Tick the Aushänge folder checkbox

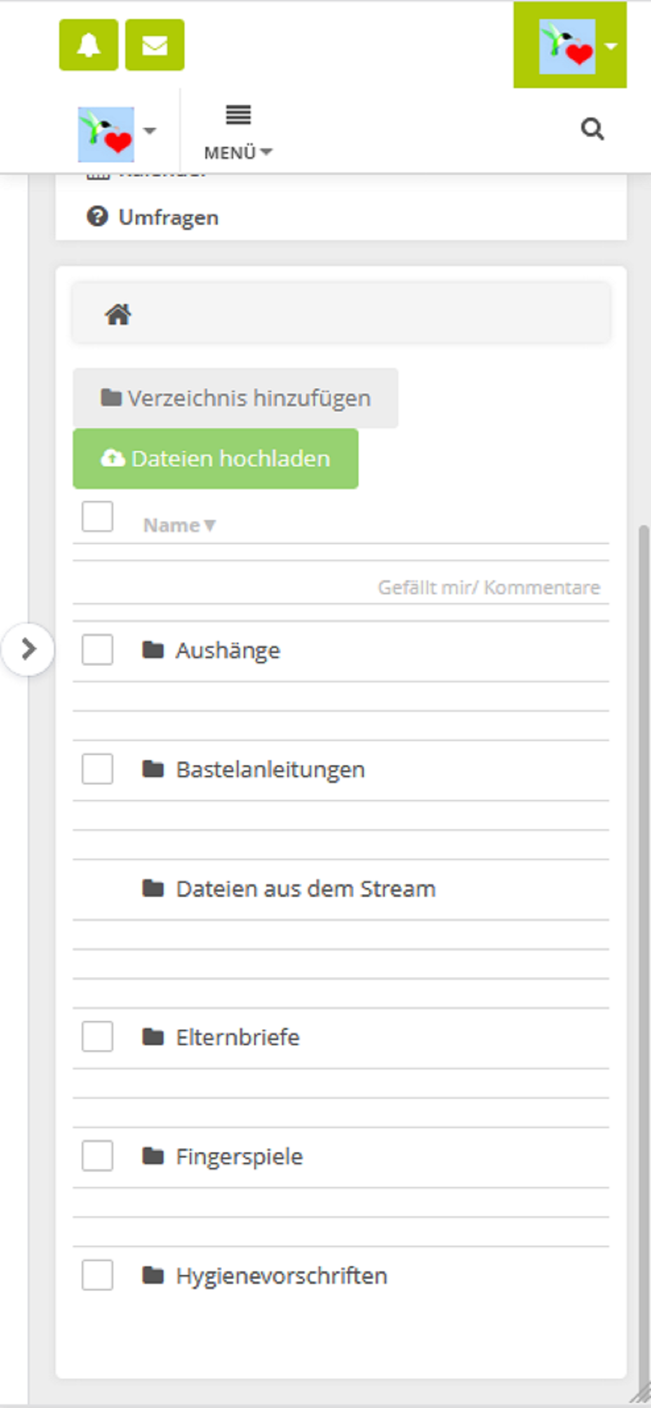click(x=97, y=650)
